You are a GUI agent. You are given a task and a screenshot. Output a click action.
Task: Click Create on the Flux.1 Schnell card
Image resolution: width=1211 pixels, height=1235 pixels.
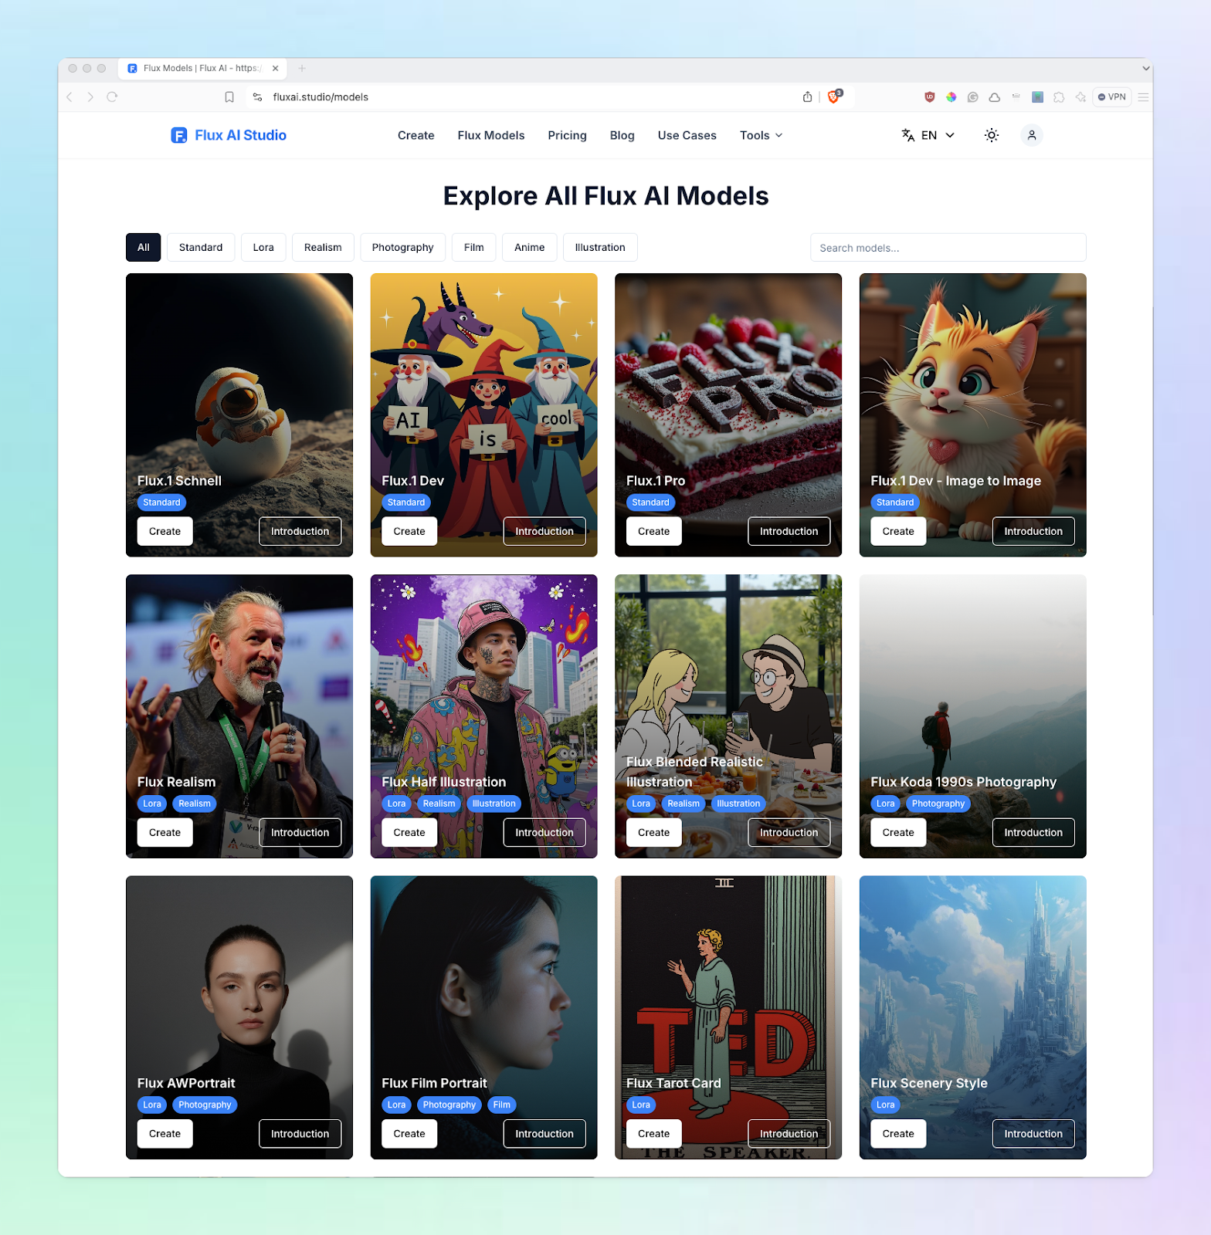[165, 531]
